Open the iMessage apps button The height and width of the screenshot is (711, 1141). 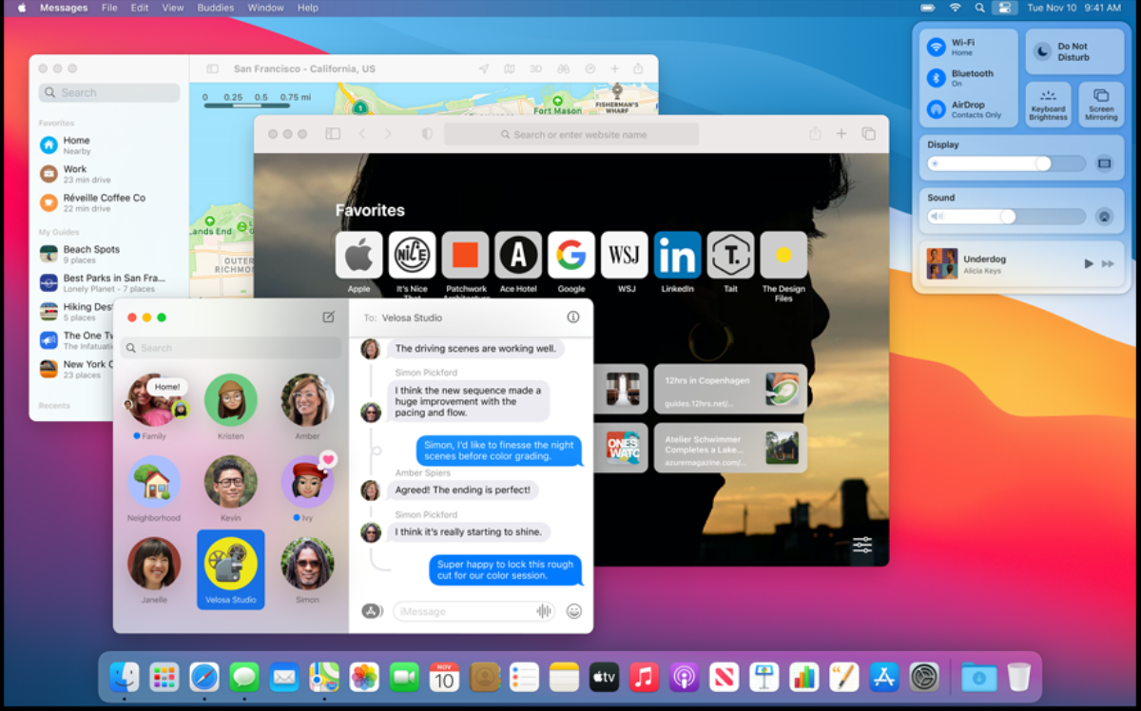(x=370, y=611)
